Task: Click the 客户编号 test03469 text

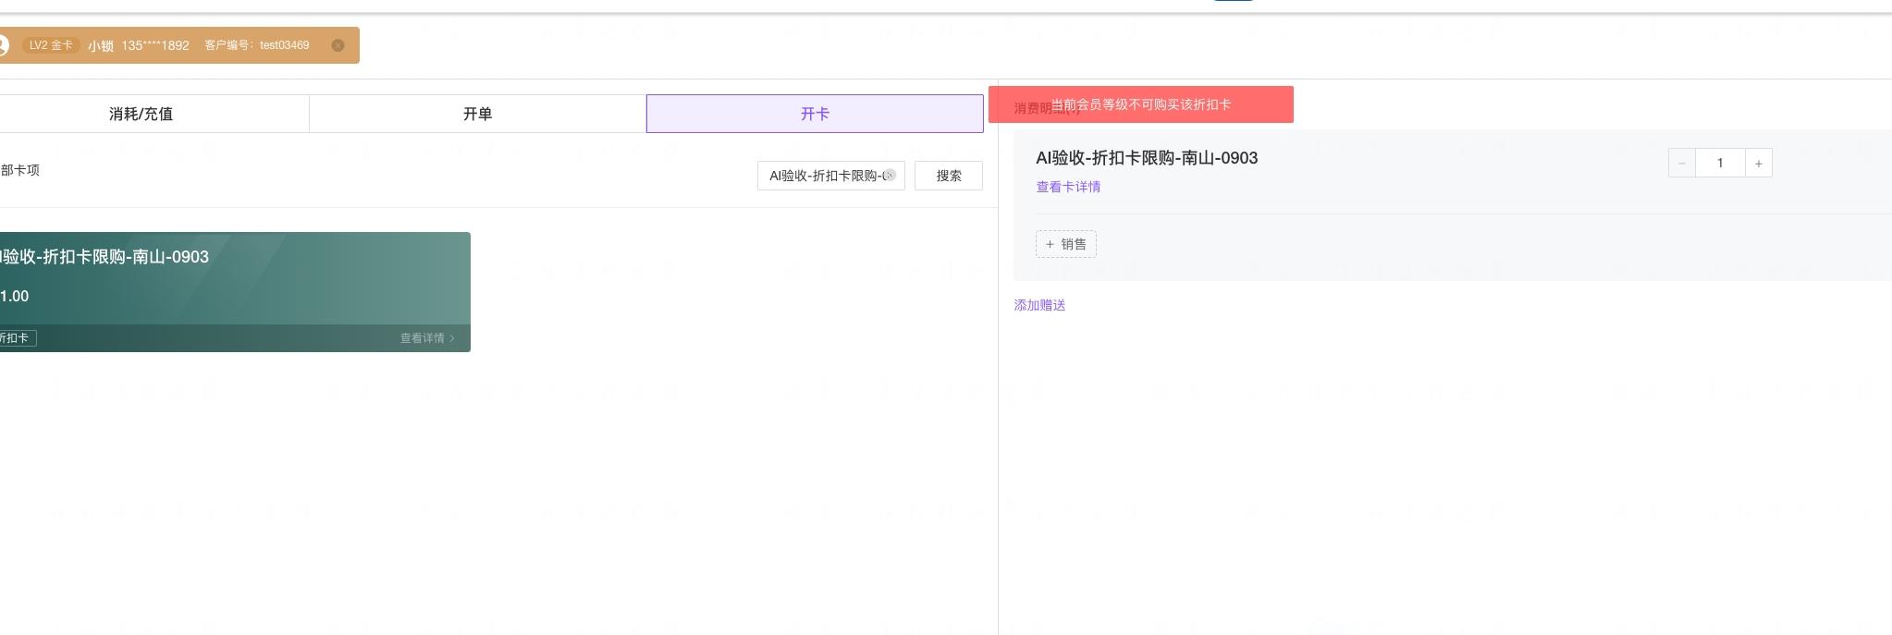Action: pos(257,45)
